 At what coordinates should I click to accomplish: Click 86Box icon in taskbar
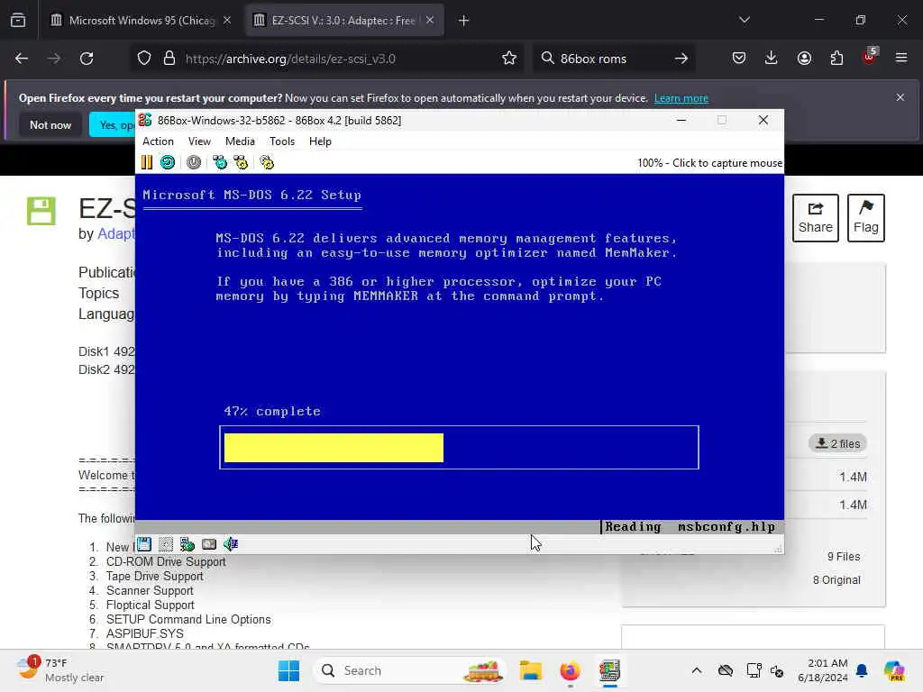coord(609,670)
